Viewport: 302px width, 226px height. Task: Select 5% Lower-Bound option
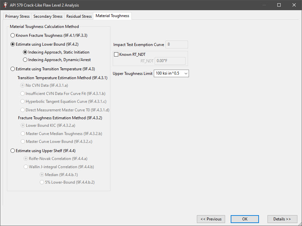(x=67, y=182)
